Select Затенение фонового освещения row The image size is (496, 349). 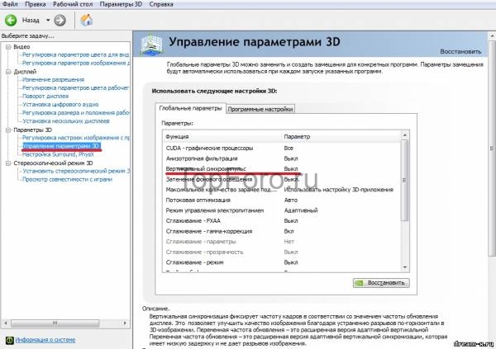click(x=282, y=179)
